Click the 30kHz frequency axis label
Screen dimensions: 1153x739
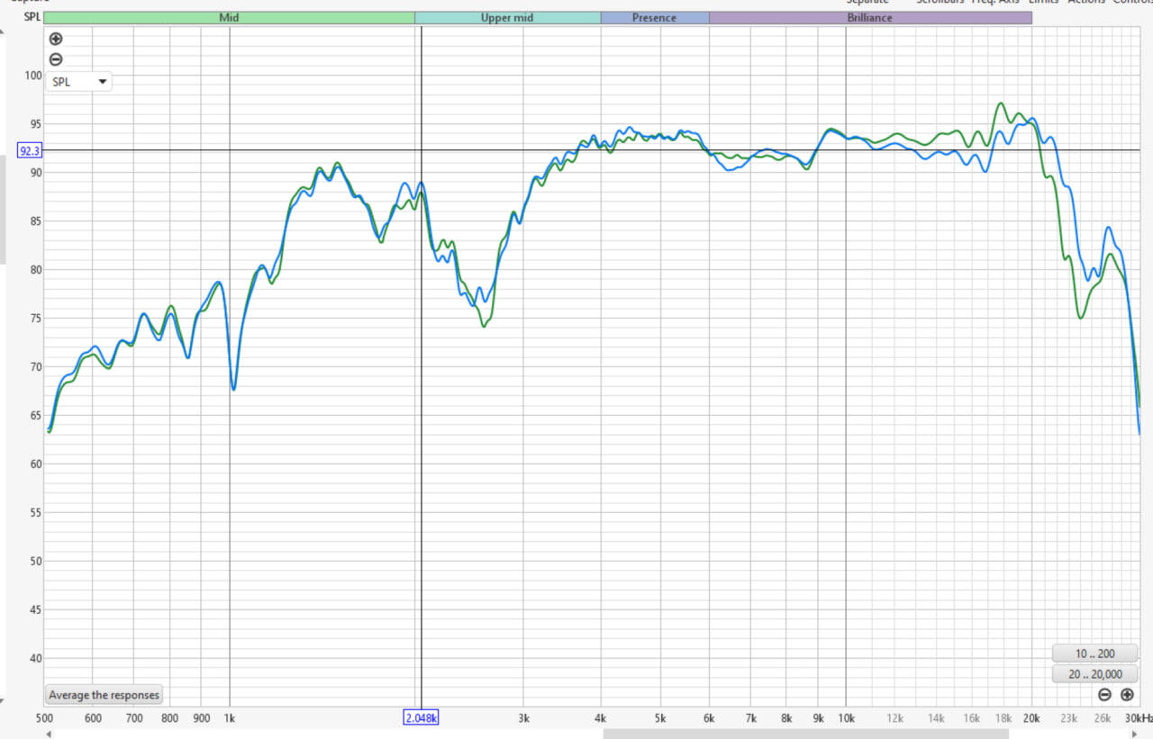click(x=1137, y=718)
